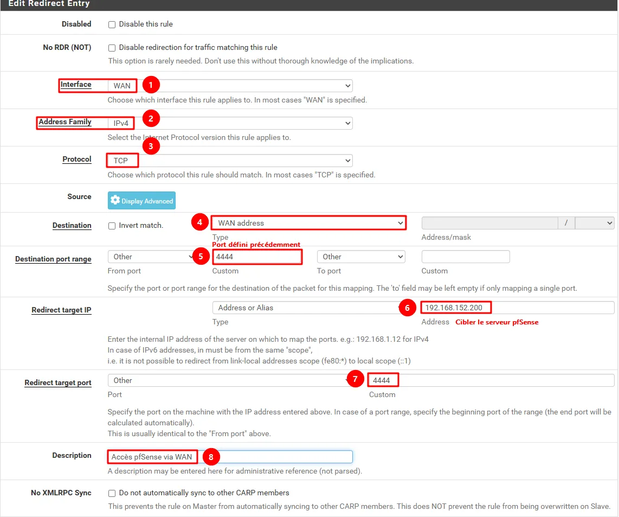Image resolution: width=619 pixels, height=517 pixels.
Task: Click the No RDR (NOT) label
Action: (x=67, y=47)
